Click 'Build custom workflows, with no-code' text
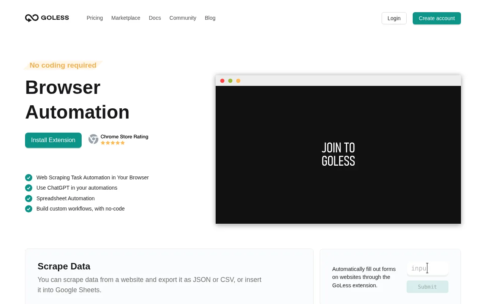486x304 pixels. (x=80, y=209)
